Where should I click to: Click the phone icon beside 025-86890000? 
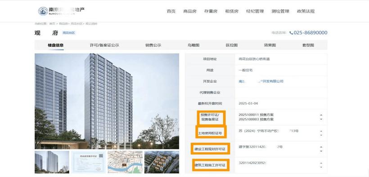(291, 33)
